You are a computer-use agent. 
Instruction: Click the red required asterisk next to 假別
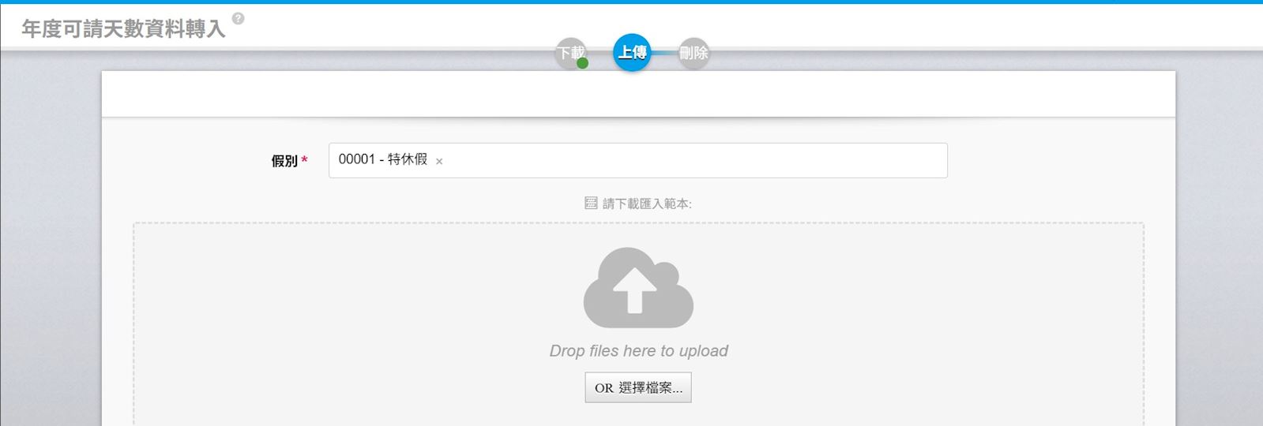(305, 160)
